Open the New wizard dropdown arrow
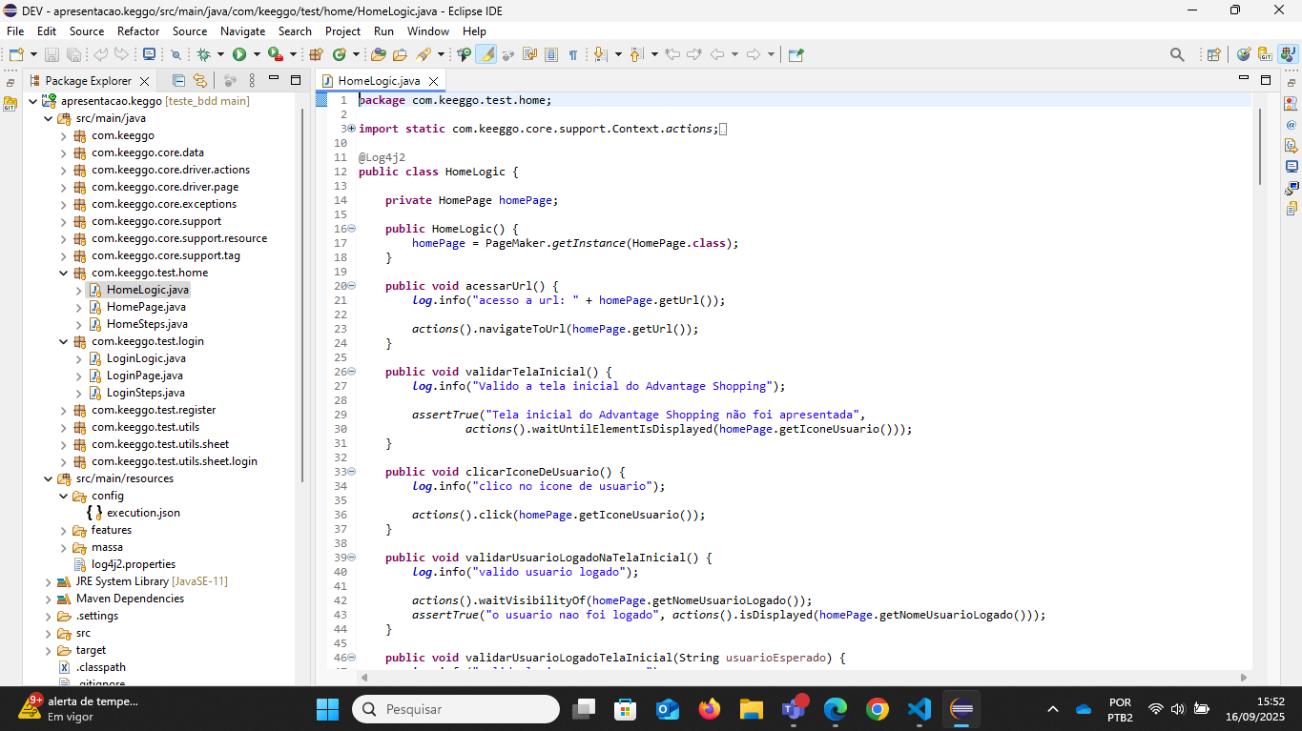1302x731 pixels. tap(33, 54)
